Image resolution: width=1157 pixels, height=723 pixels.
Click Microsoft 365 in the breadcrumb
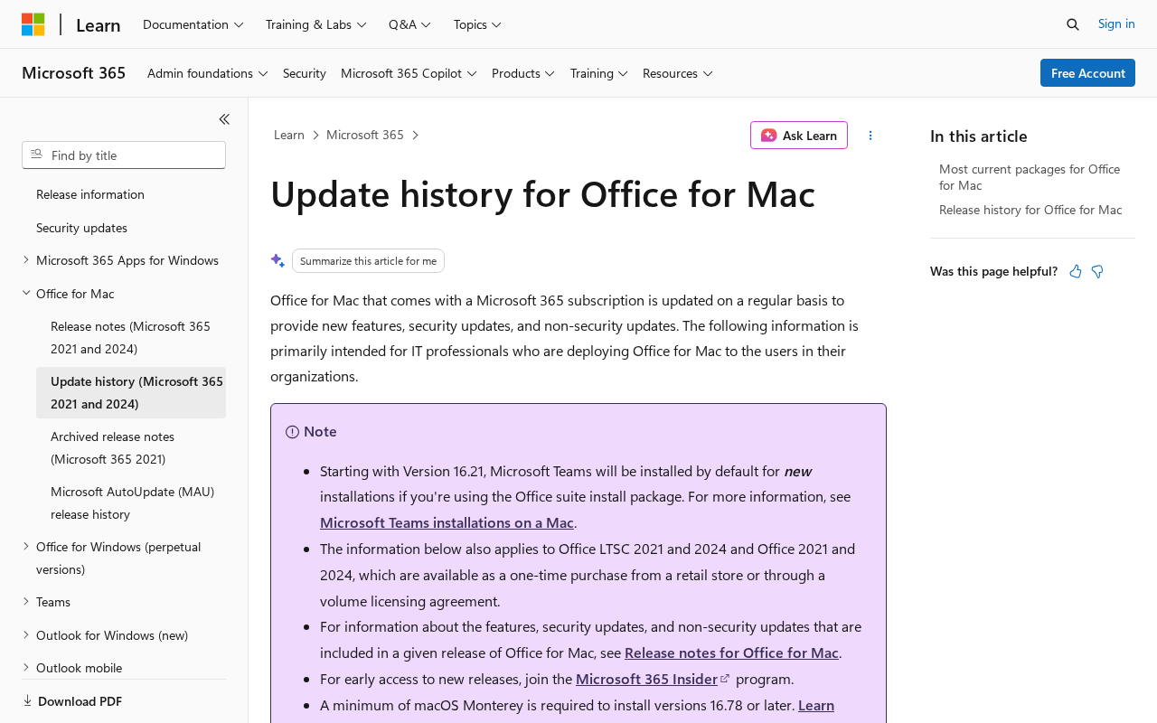coord(365,135)
